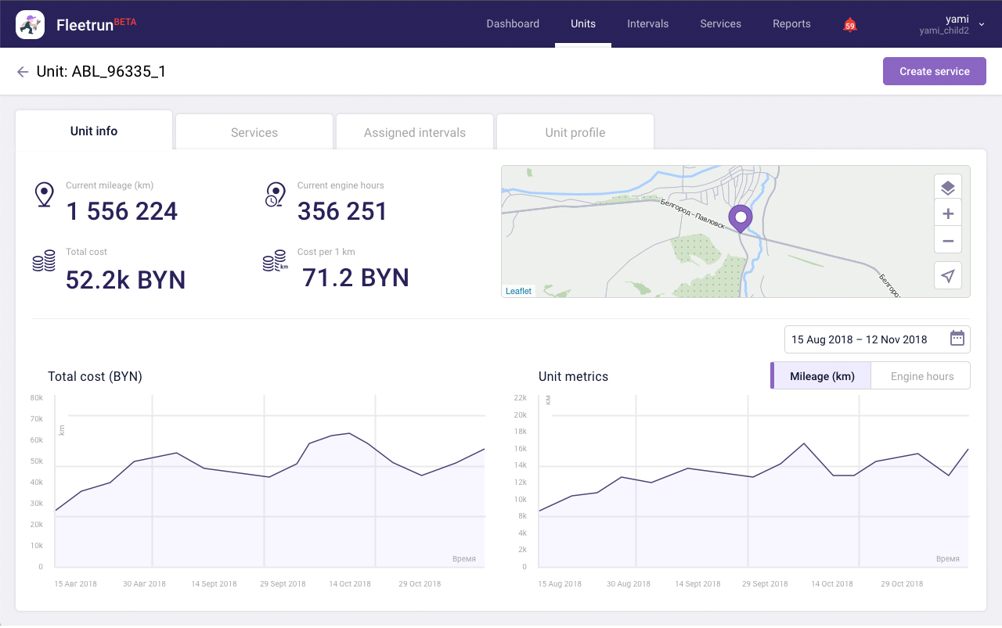Zoom out on the map
Viewport: 1002px width, 628px height.
point(947,241)
